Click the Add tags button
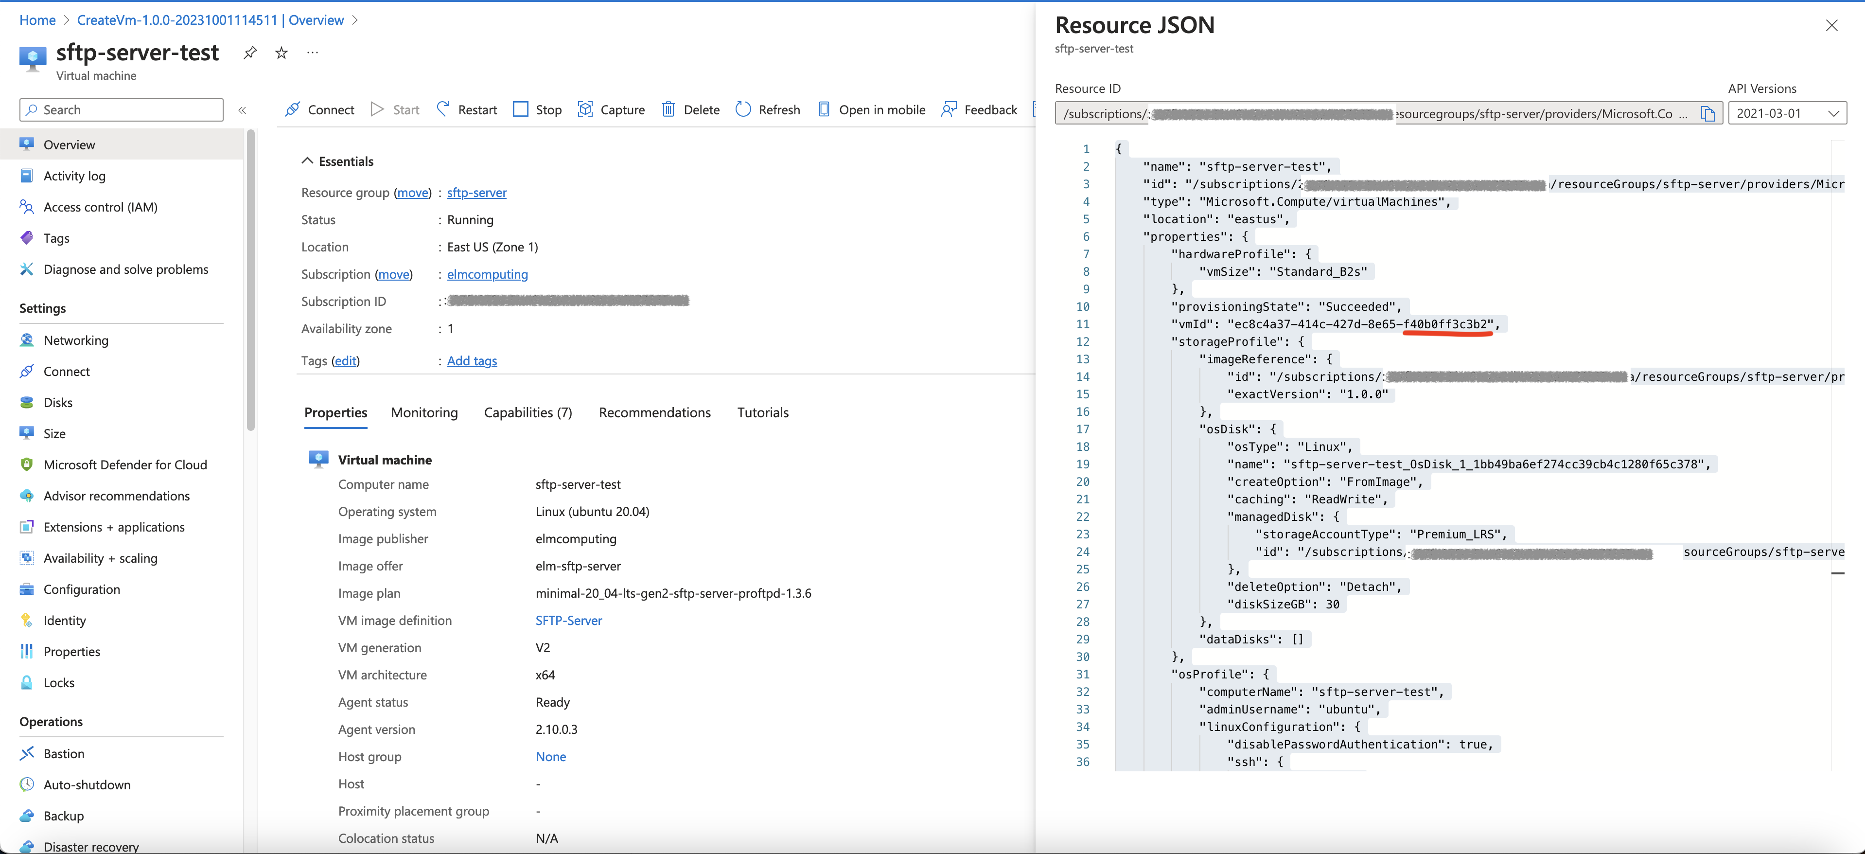 (471, 360)
